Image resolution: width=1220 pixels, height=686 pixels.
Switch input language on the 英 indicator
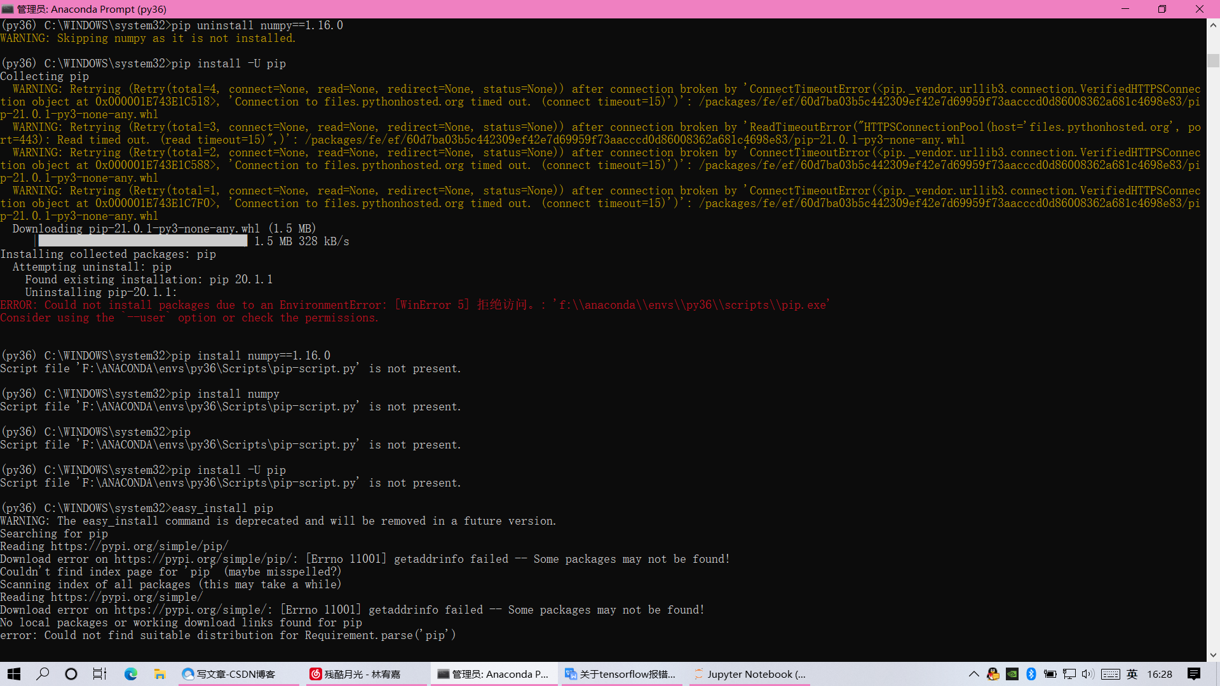tap(1131, 674)
